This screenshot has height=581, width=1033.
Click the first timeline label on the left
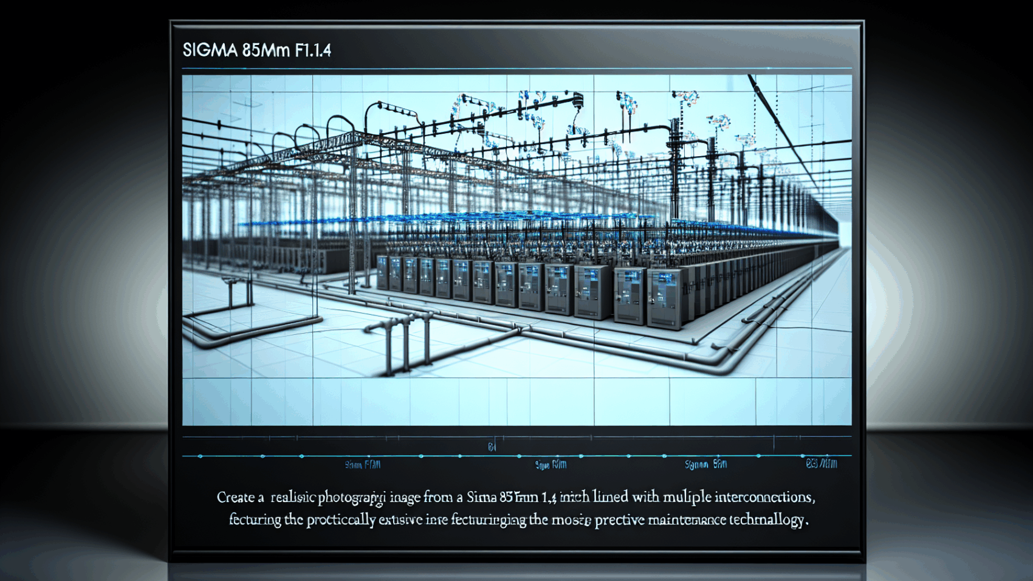(x=362, y=465)
